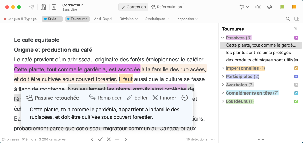Screen dimensions: 303x143
Task: Open the settings sliders dropdown
Action: pyautogui.click(x=244, y=7)
